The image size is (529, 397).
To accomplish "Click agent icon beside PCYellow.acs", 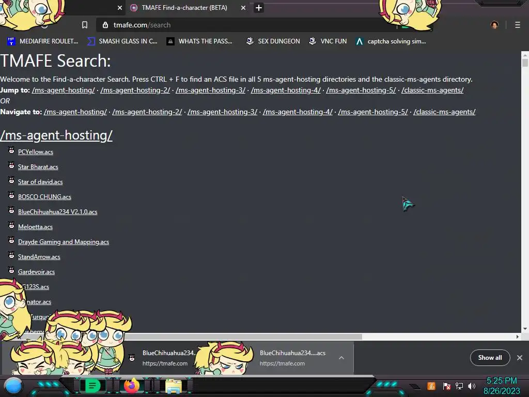I will tap(11, 150).
